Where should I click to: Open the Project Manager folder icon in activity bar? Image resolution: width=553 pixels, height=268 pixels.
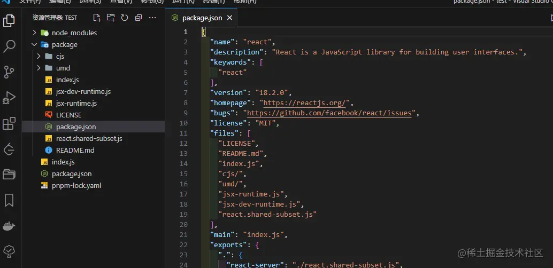[9, 175]
